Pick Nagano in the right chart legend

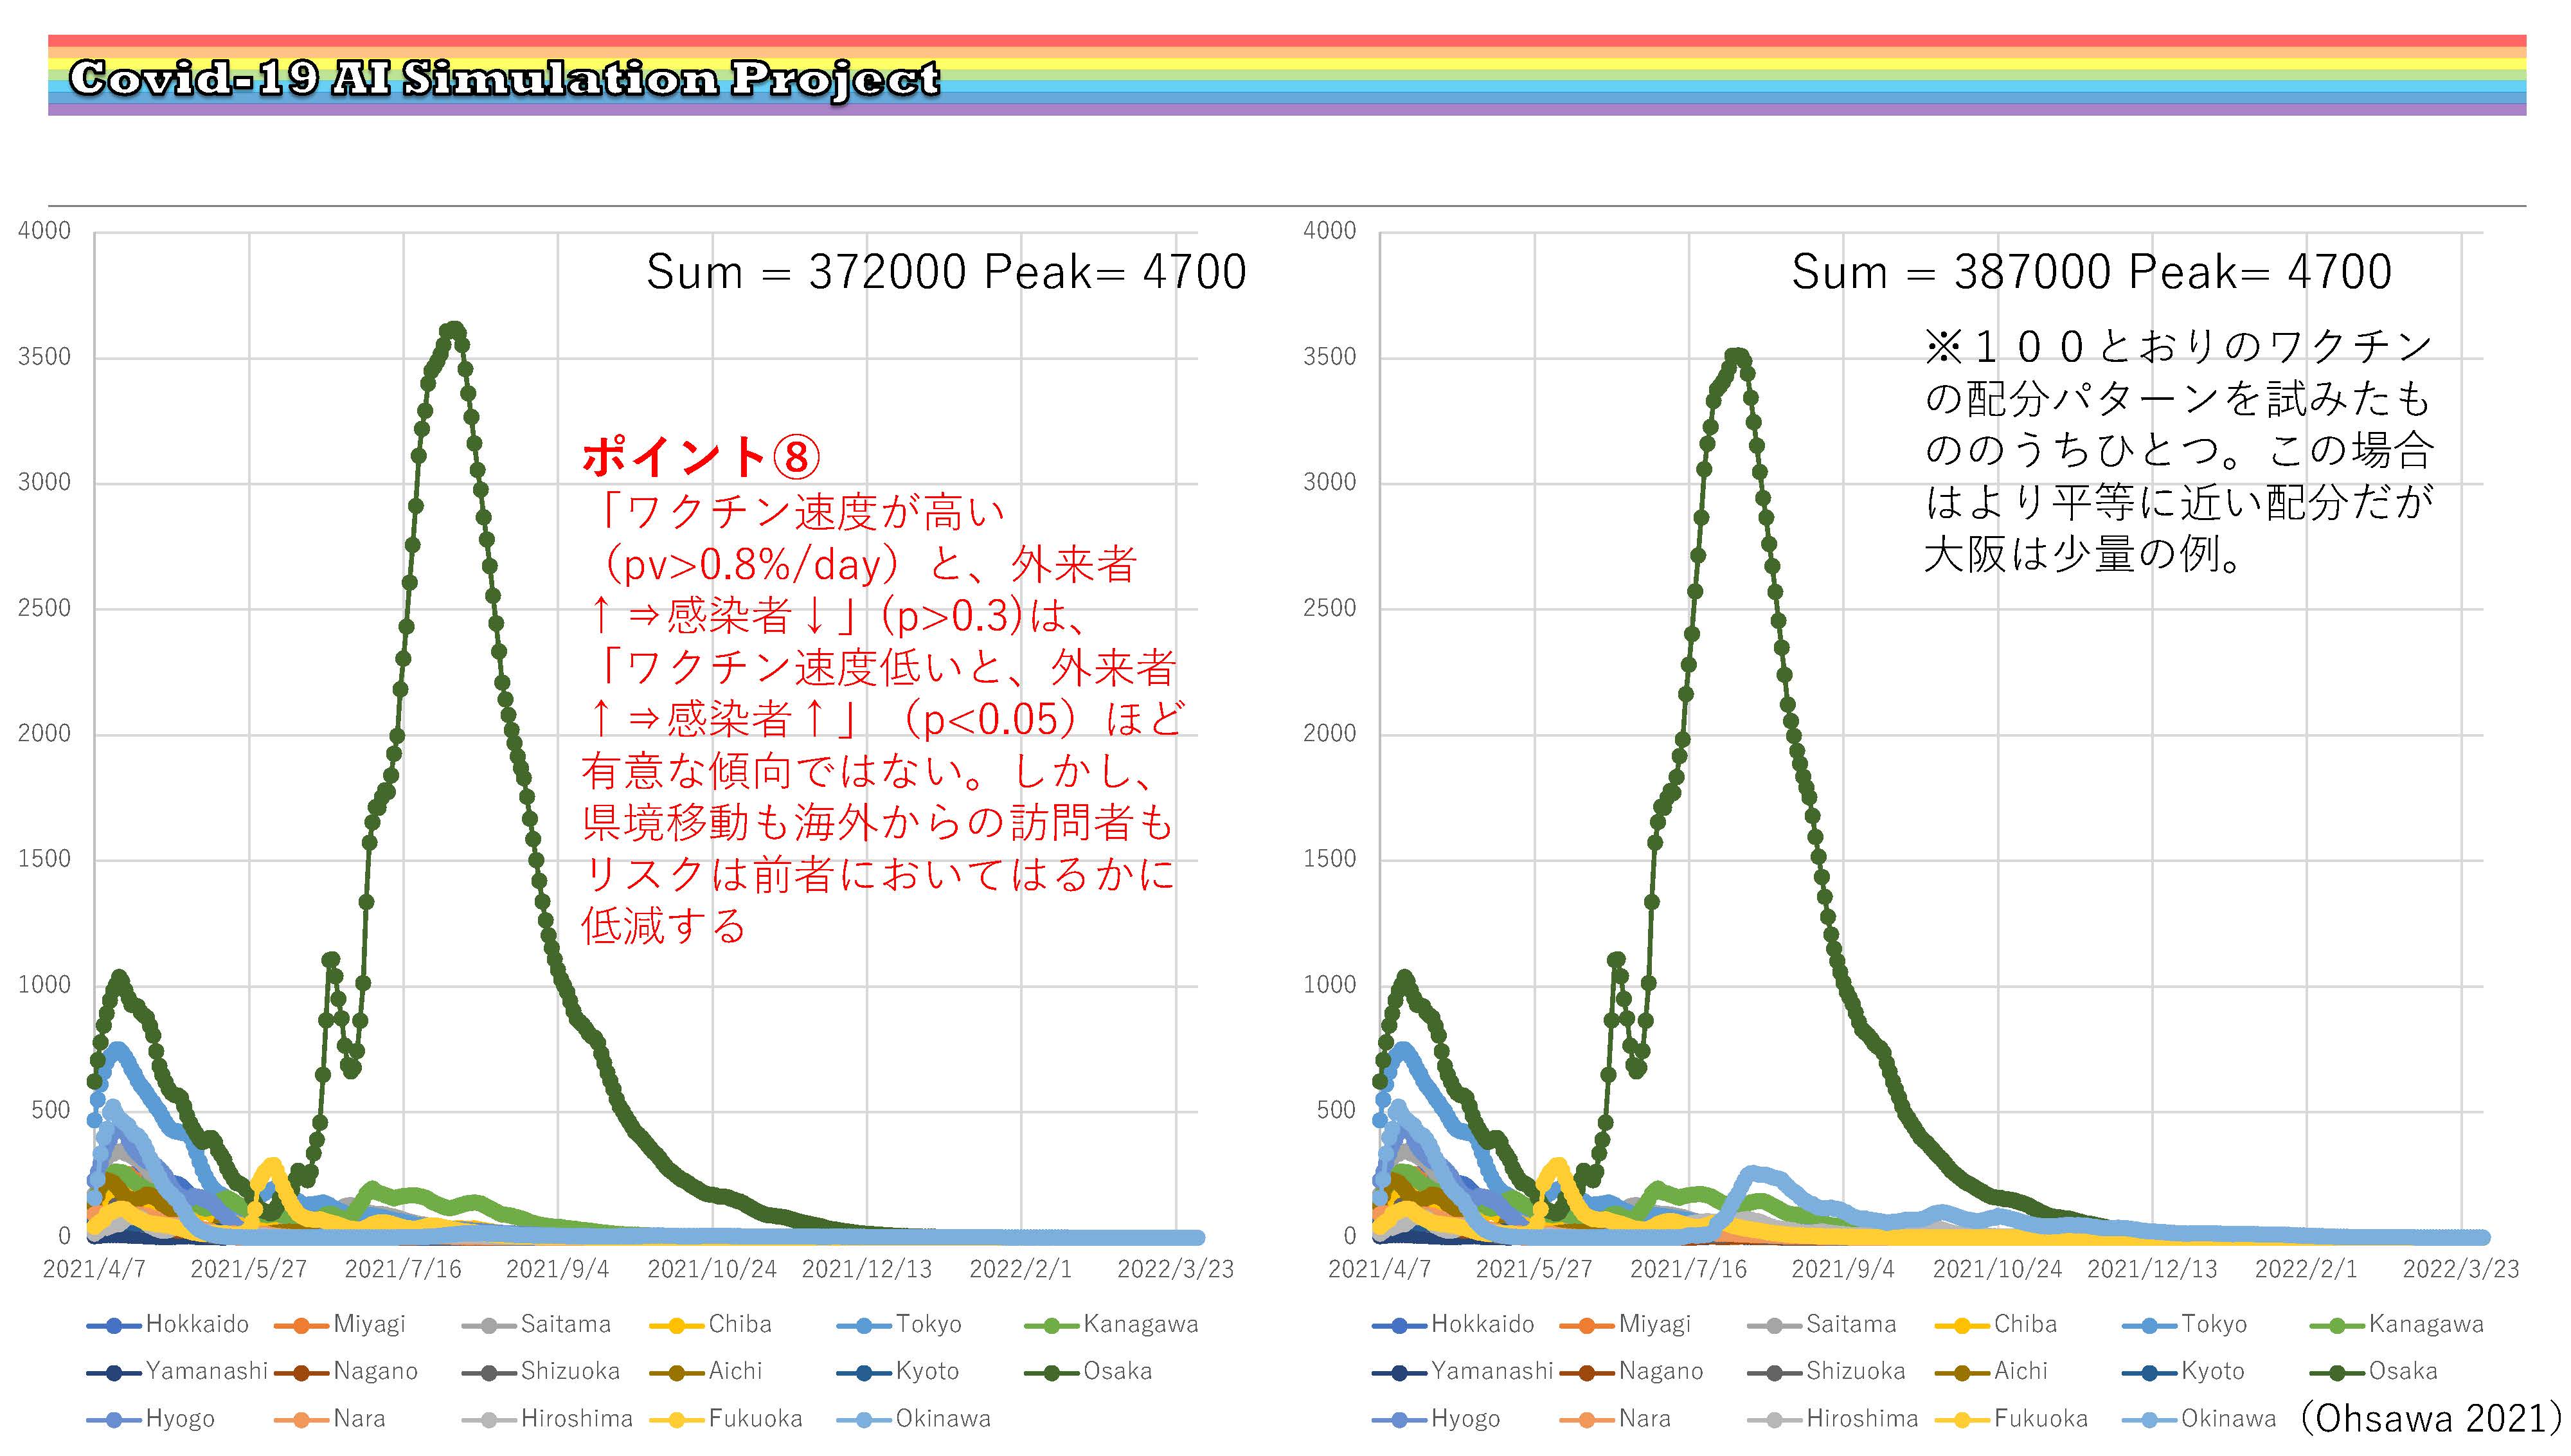coord(1631,1371)
